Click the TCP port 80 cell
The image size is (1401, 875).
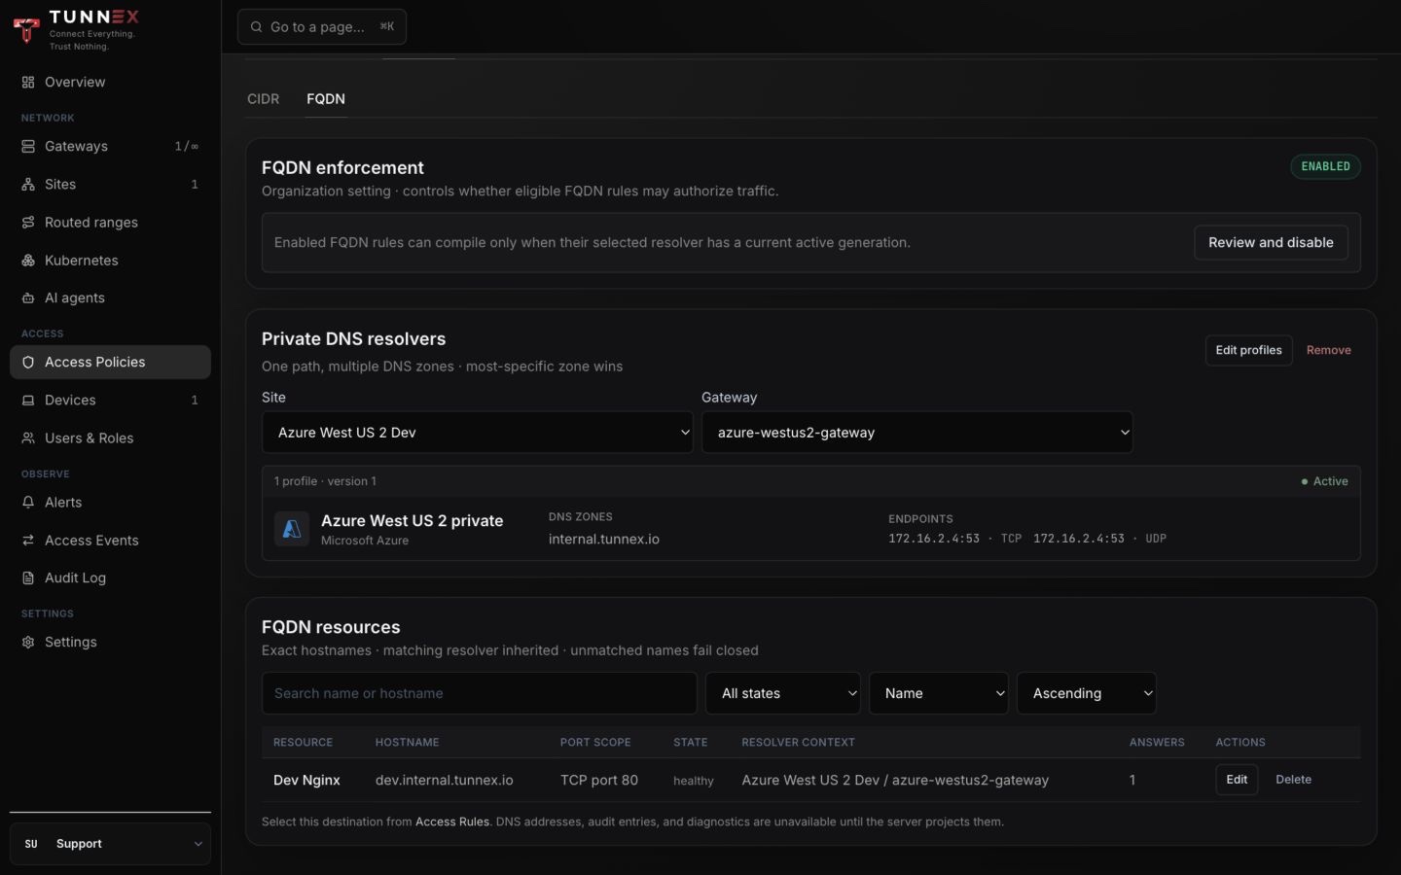point(599,780)
